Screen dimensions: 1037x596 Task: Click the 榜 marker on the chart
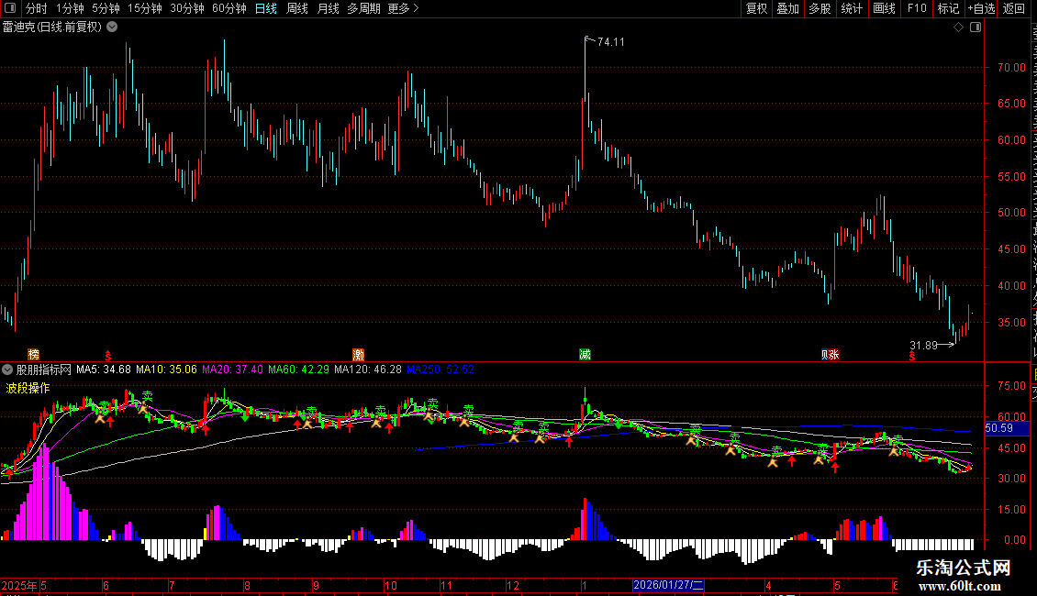(x=33, y=355)
